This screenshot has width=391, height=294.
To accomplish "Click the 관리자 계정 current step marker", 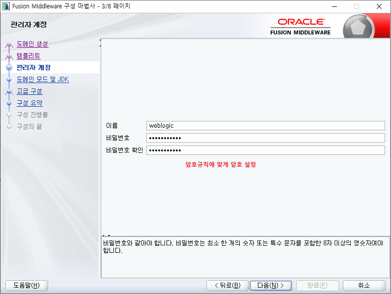I will 9,68.
